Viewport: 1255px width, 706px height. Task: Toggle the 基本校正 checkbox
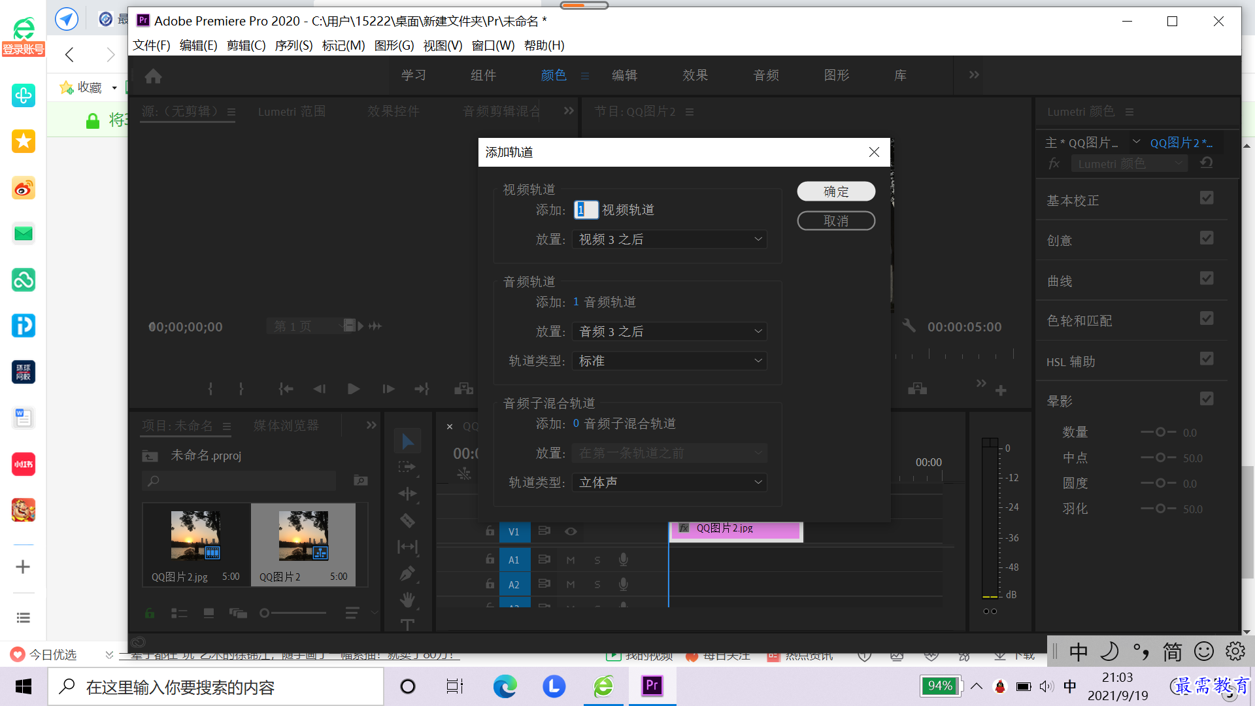tap(1207, 198)
